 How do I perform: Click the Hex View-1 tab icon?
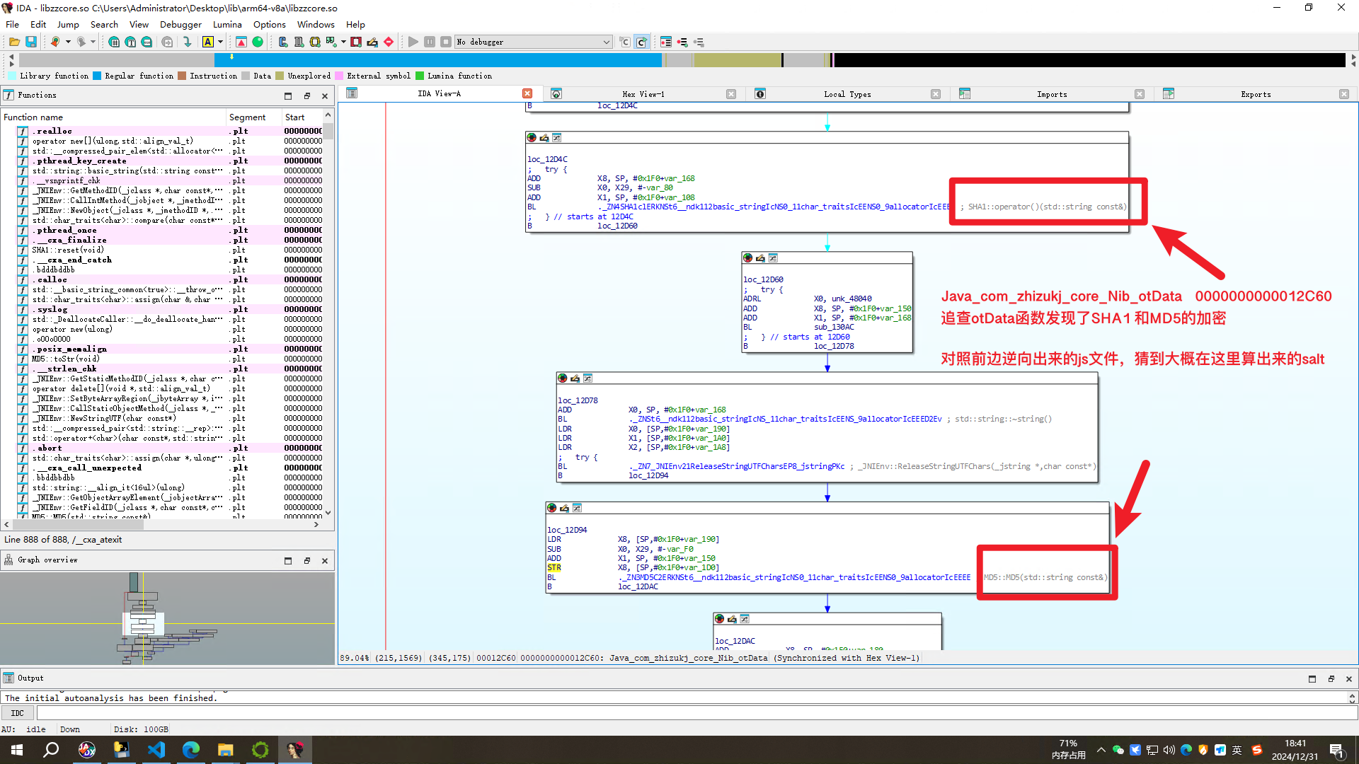(556, 94)
